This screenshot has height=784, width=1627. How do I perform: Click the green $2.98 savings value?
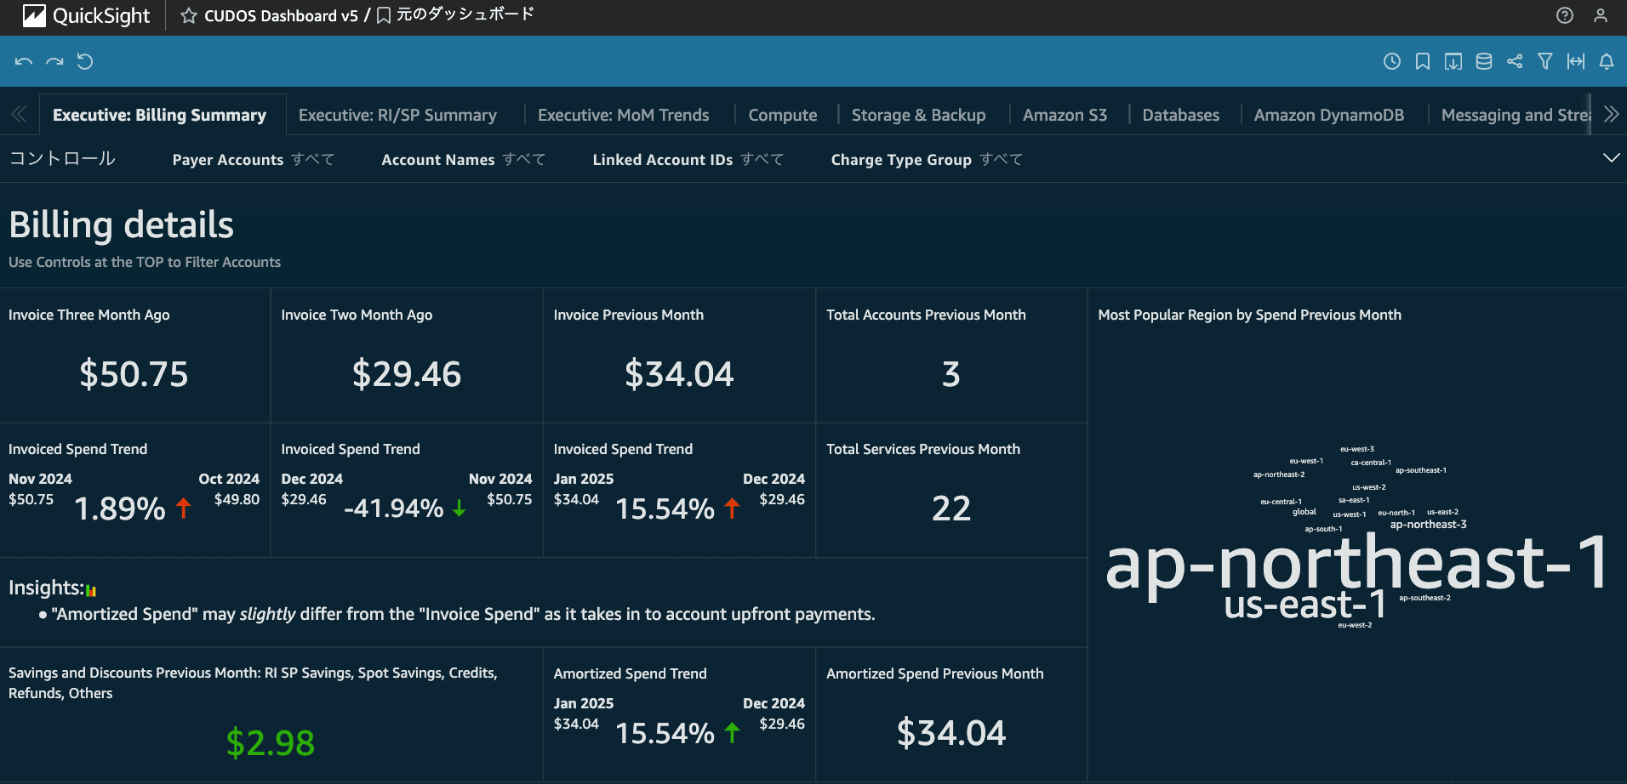pyautogui.click(x=271, y=743)
